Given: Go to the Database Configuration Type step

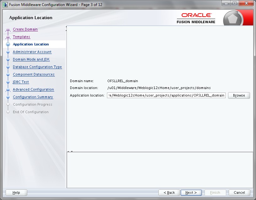Looking at the screenshot, I should pyautogui.click(x=37, y=67).
